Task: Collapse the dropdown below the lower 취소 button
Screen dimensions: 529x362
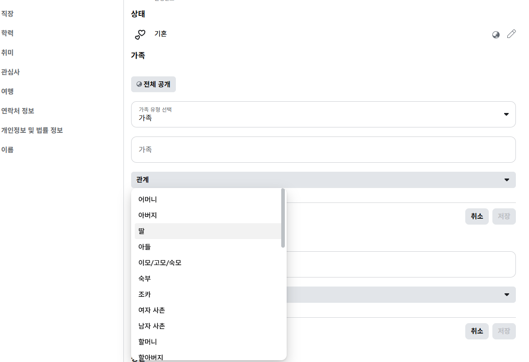Action: click(506, 295)
